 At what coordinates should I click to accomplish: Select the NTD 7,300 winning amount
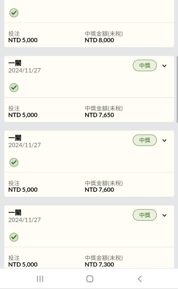[x=99, y=264]
